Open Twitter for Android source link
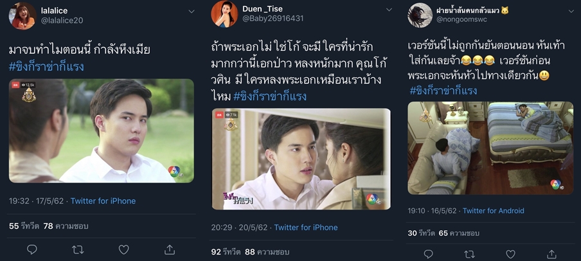The height and width of the screenshot is (261, 581). [493, 211]
